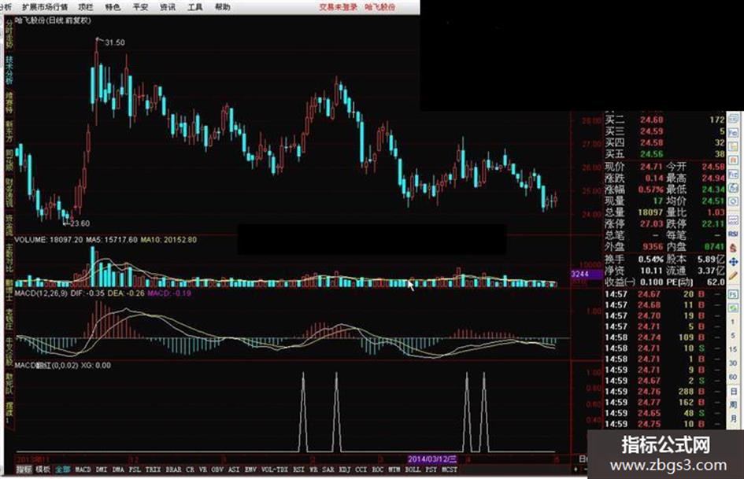Click the 涨停 27.03 value
744x479 pixels.
pyautogui.click(x=651, y=224)
